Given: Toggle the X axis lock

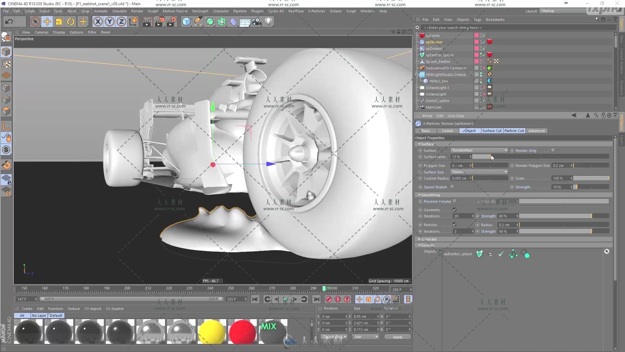Looking at the screenshot, I should 98,22.
